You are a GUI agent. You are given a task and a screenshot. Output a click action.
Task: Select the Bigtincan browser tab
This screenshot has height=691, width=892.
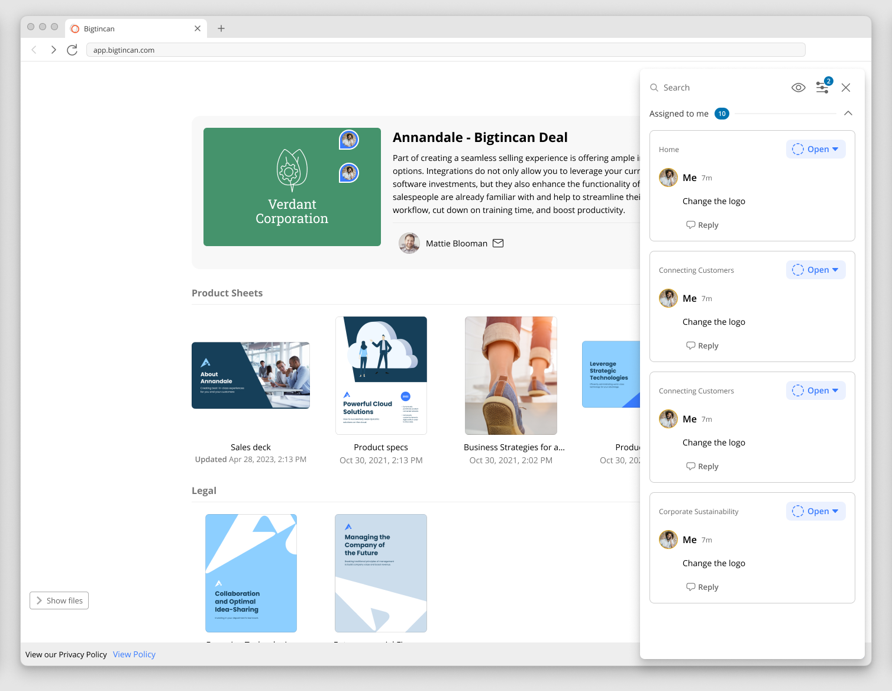tap(136, 28)
